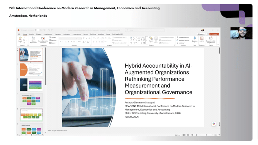The height and width of the screenshot is (145, 258).
Task: Click clear formatting icon
Action: [90, 38]
